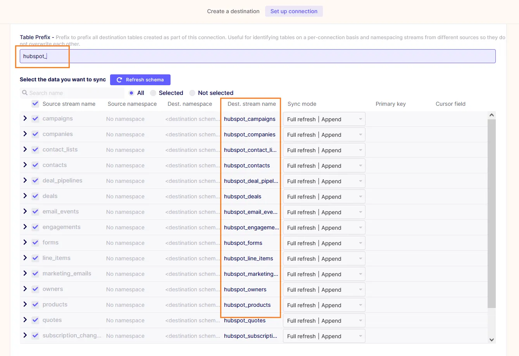
Task: Expand the subscription_changes stream row
Action: pyautogui.click(x=25, y=335)
